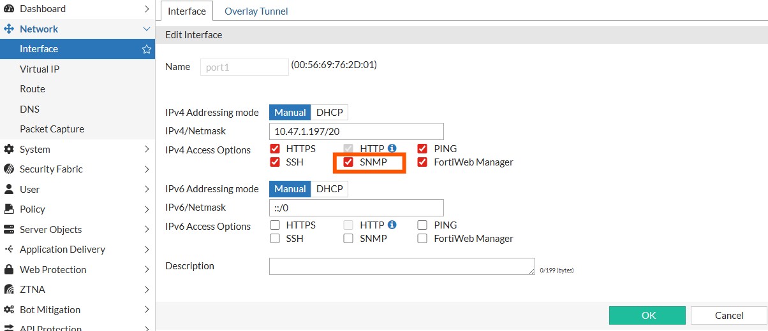Viewport: 768px width, 331px height.
Task: Expand the Dashboard menu chevron
Action: point(147,9)
